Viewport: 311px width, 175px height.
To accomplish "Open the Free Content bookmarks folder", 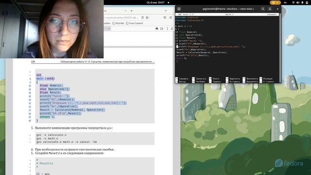I will (135, 23).
